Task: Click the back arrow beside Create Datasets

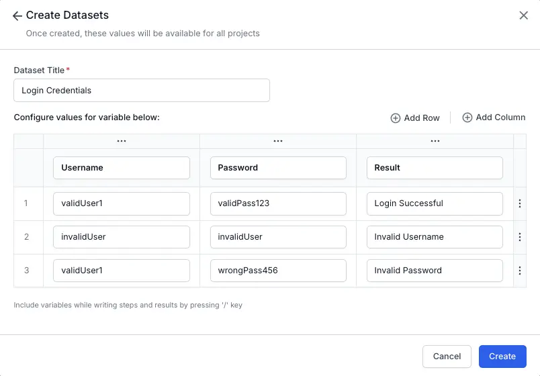Action: pyautogui.click(x=17, y=15)
